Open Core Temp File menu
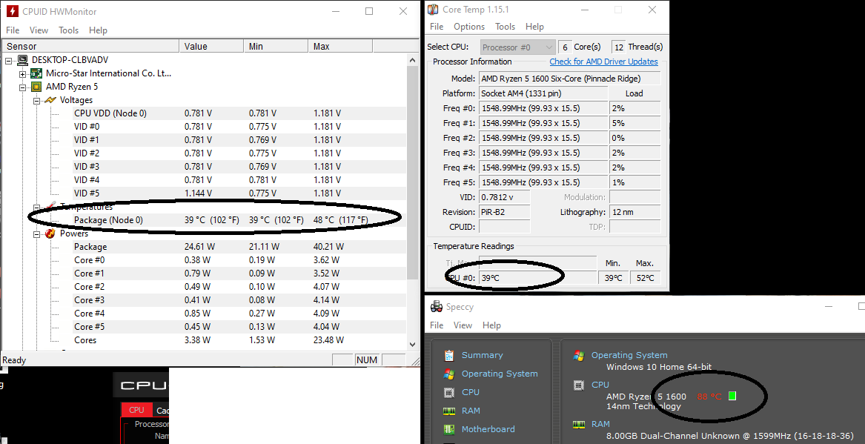Viewport: 865px width, 444px height. [437, 27]
